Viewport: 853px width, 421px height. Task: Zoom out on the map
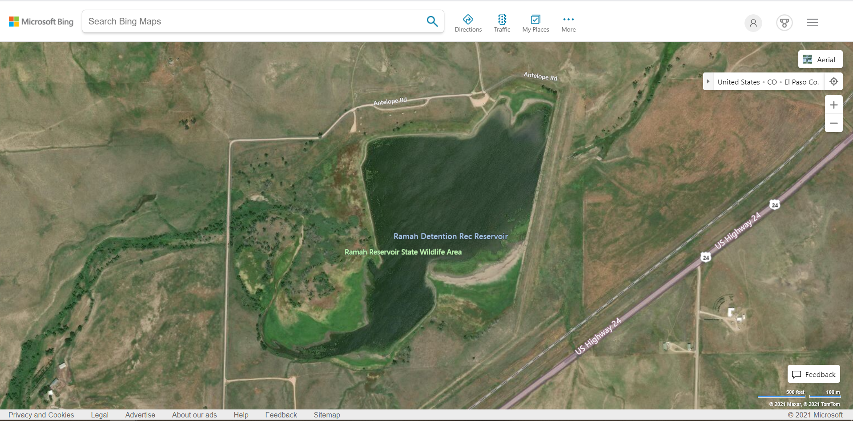834,123
